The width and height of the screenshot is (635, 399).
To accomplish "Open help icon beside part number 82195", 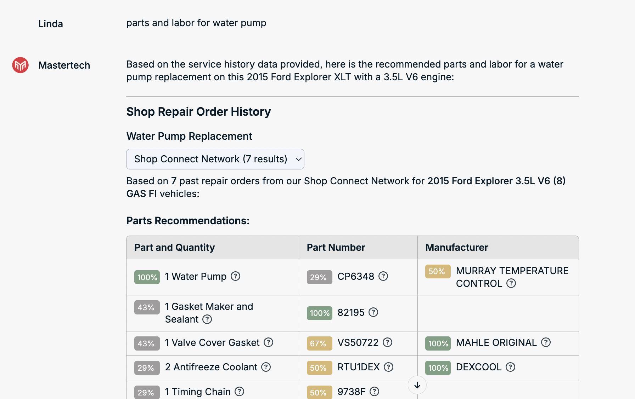I will 373,312.
